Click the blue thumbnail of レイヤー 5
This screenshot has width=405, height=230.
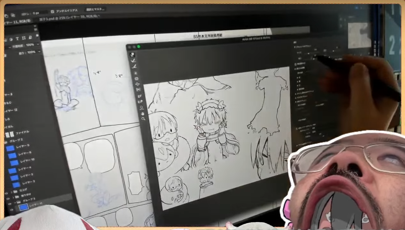10,148
